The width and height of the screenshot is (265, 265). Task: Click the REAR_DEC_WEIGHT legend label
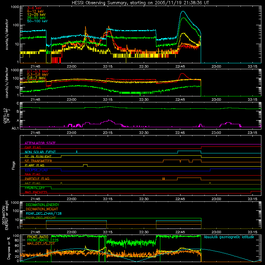click(41, 218)
